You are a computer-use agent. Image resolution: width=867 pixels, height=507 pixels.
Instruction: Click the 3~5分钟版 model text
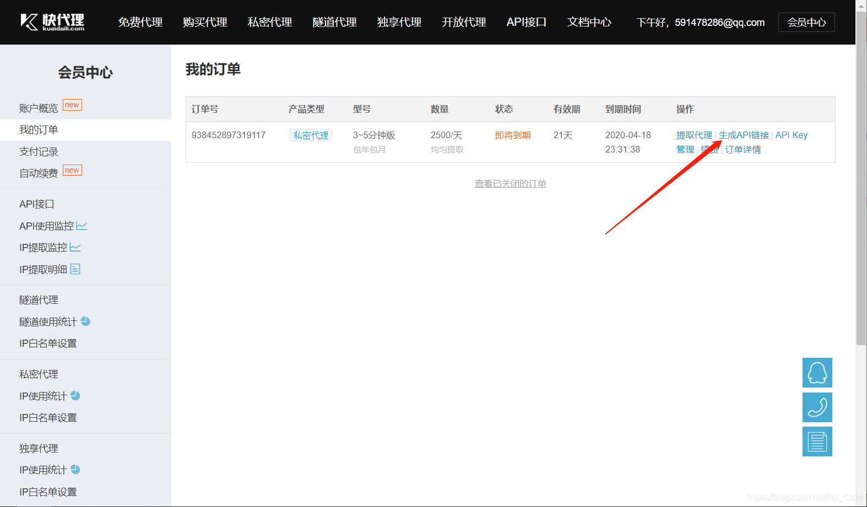pos(374,135)
